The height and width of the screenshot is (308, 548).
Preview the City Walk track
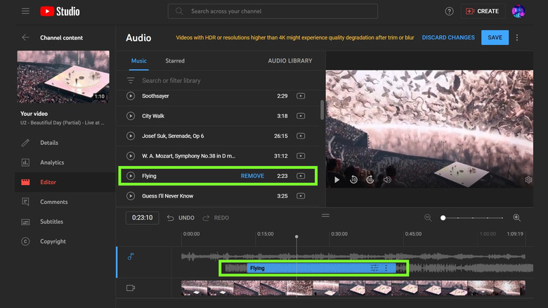pyautogui.click(x=131, y=115)
